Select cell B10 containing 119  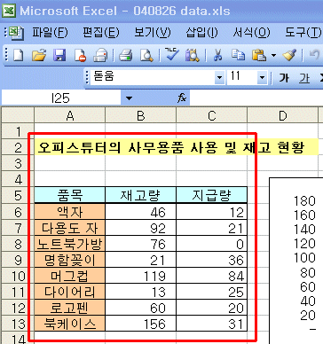pyautogui.click(x=141, y=276)
